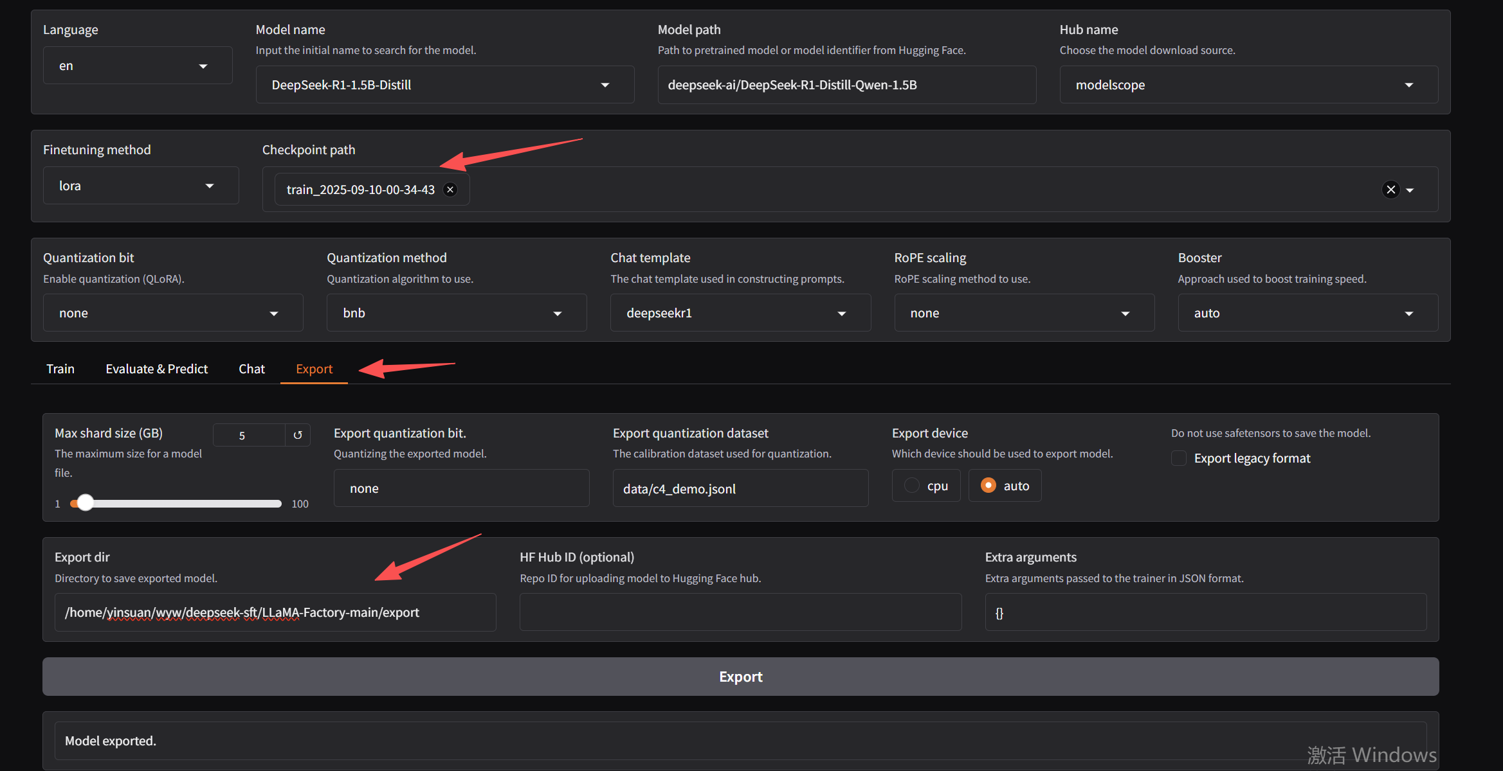Select the Export tab
Screen dimensions: 1503x771
[x=314, y=369]
